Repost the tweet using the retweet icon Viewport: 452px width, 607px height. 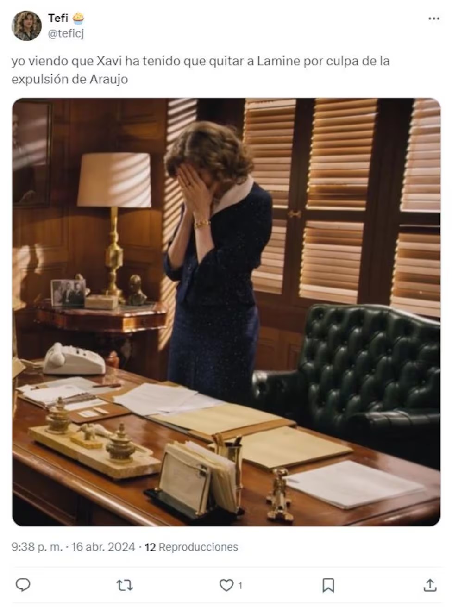(x=124, y=585)
